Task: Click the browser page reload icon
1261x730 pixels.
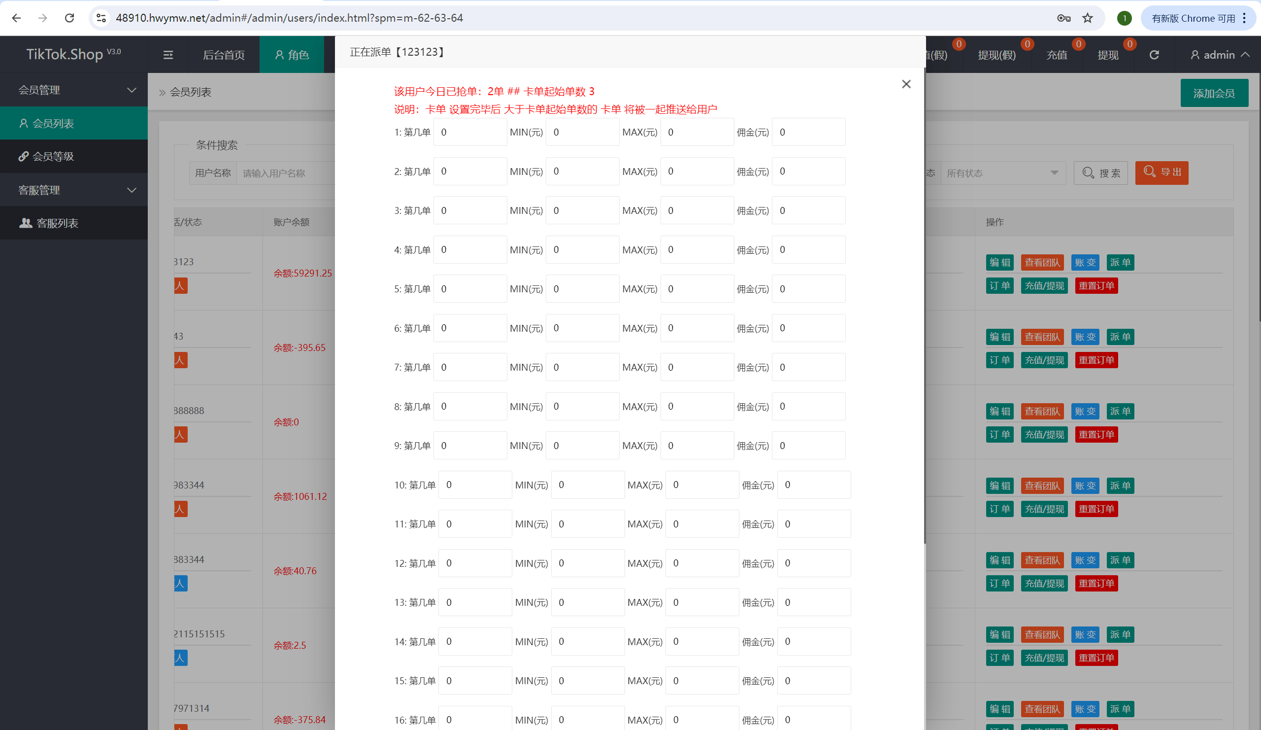Action: 69,18
